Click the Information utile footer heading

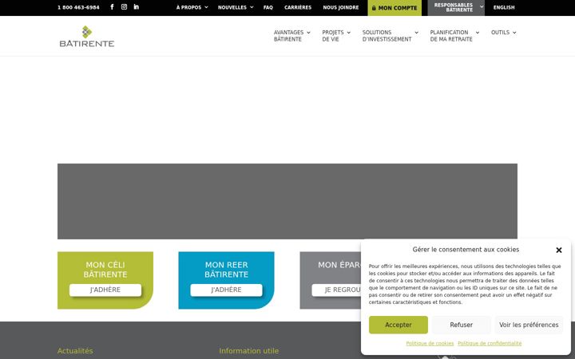[248, 350]
